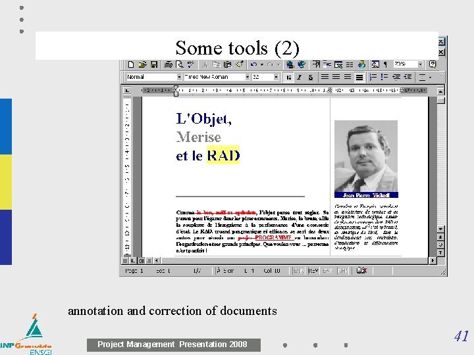Screen dimensions: 474x355
Task: Apply numbered list
Action: point(373,78)
